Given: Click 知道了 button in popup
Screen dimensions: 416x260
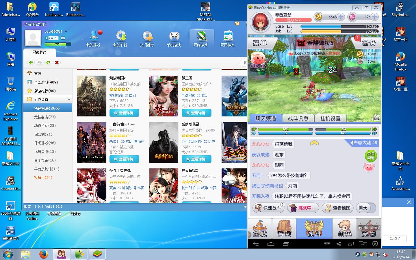Looking at the screenshot, I should tap(395, 238).
